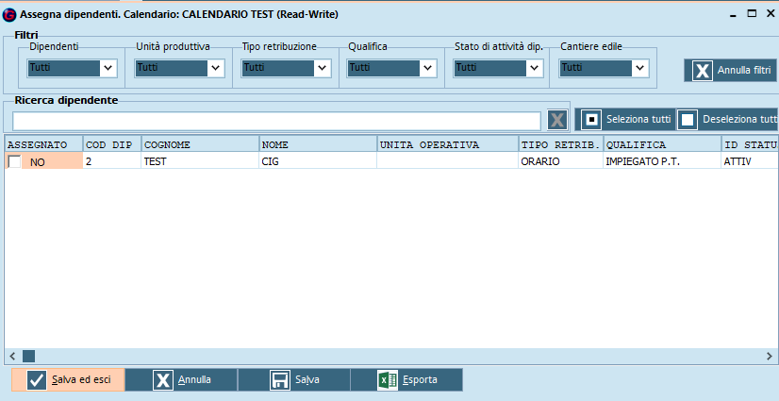Viewport: 779px width, 401px height.
Task: Click Salva ed esci button
Action: 68,380
